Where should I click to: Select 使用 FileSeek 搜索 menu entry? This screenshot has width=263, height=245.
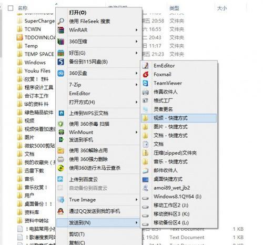pos(99,21)
